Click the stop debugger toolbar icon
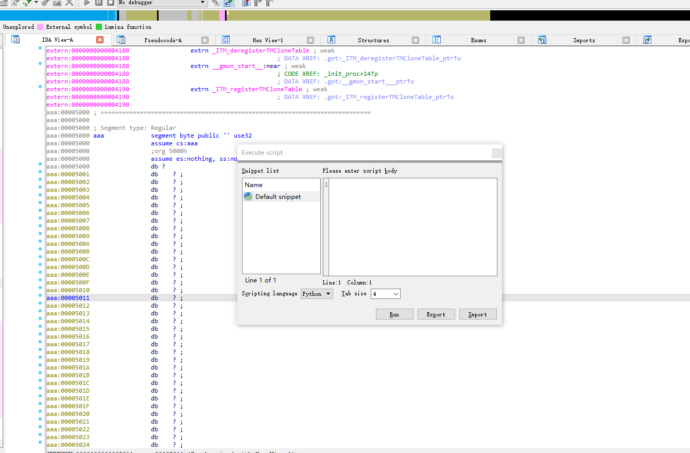This screenshot has height=453, width=690. pos(110,3)
